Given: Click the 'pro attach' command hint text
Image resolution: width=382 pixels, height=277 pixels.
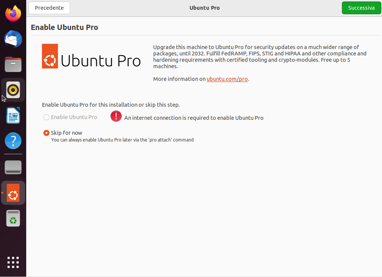Looking at the screenshot, I should tap(122, 140).
